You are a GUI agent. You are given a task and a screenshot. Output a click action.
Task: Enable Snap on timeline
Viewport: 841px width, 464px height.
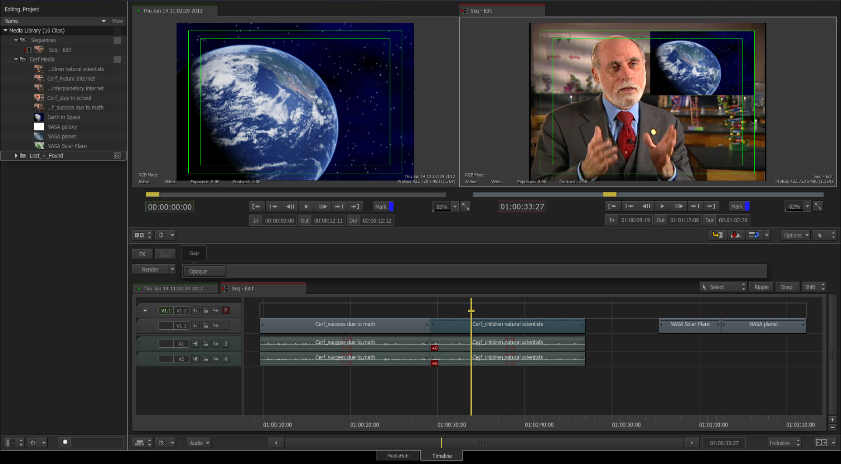coord(787,287)
